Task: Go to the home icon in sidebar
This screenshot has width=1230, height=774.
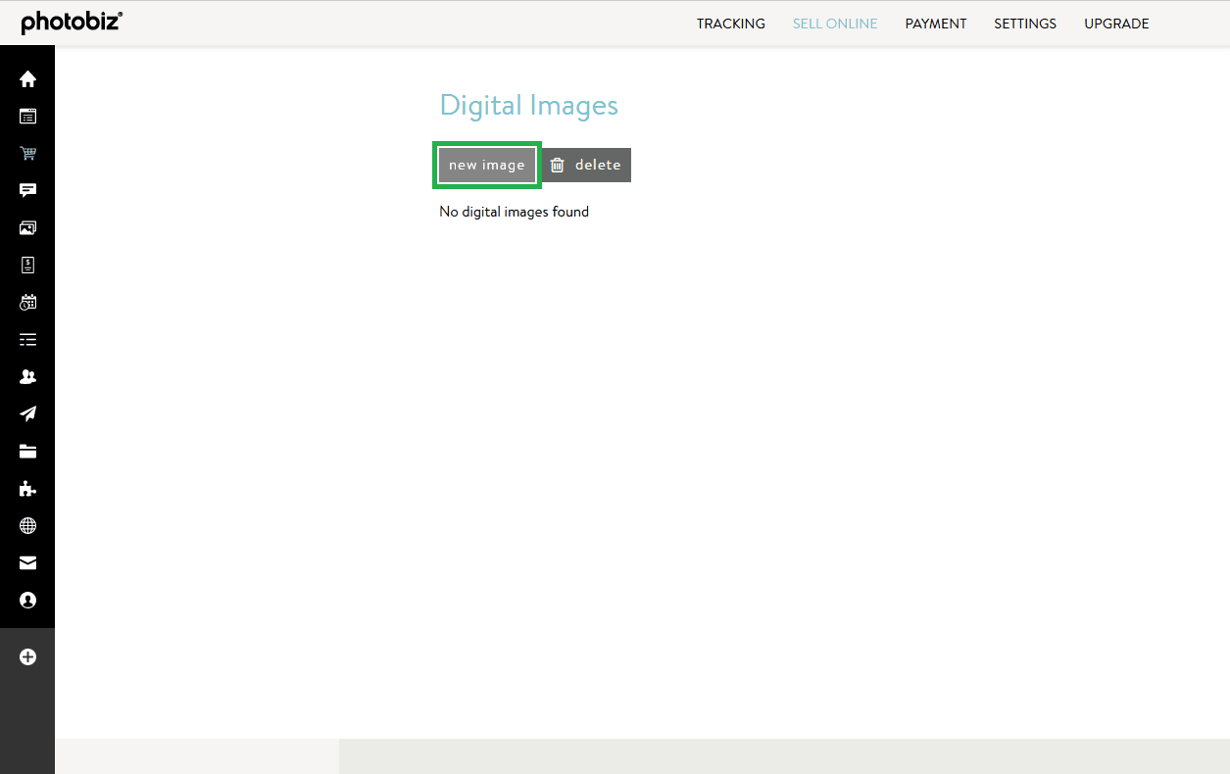Action: click(x=27, y=79)
